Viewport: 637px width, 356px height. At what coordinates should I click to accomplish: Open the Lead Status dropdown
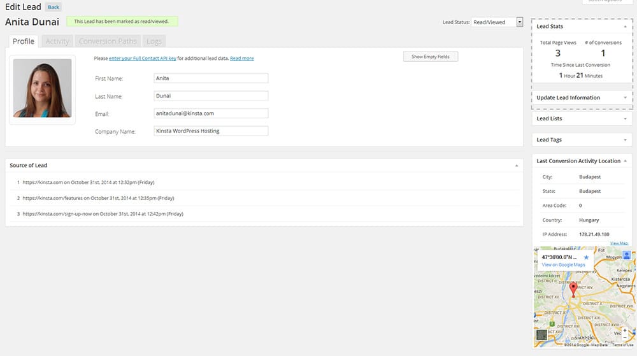click(496, 22)
